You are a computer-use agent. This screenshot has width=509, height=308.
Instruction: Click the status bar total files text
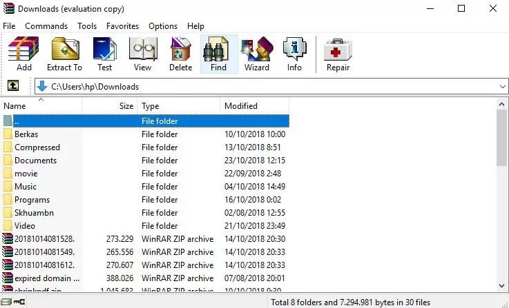tap(351, 302)
